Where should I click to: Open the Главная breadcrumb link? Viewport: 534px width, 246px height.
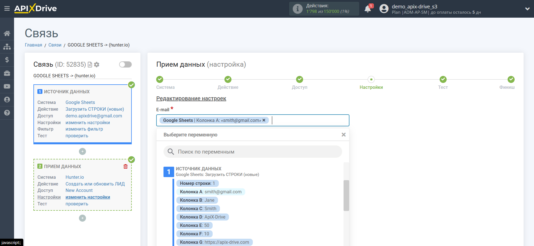[33, 45]
